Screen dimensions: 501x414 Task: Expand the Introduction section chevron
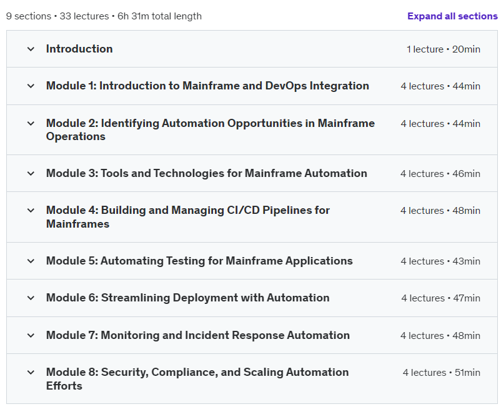tap(31, 49)
